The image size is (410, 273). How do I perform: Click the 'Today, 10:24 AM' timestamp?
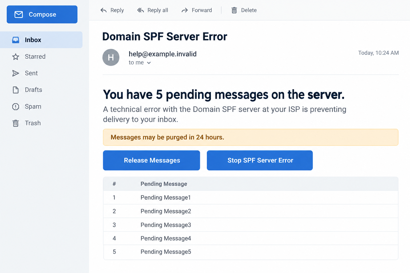pyautogui.click(x=378, y=53)
